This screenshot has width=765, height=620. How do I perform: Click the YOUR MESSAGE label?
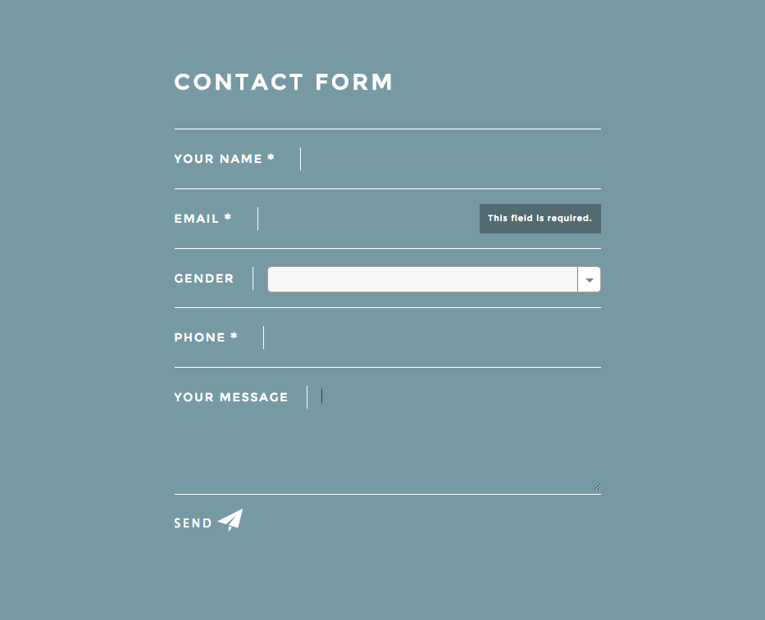[231, 397]
